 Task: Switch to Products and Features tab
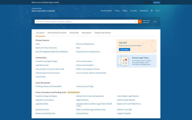(x=103, y=33)
